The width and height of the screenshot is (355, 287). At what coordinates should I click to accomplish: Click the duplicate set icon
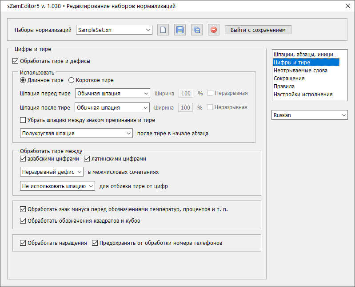[x=197, y=30]
